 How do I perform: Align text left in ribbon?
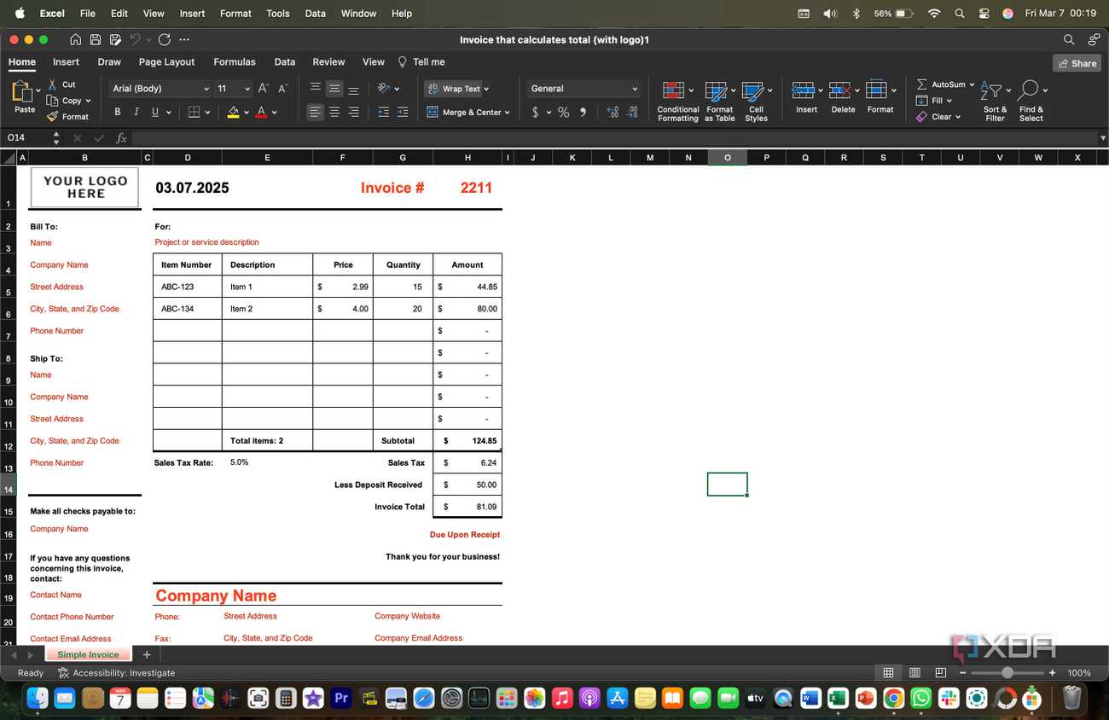(x=316, y=112)
